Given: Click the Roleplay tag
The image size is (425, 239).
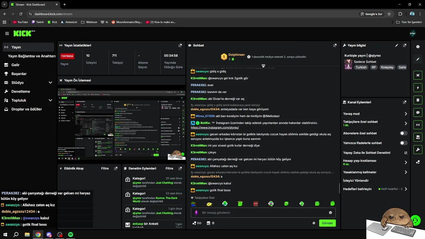Looking at the screenshot, I should 387,67.
